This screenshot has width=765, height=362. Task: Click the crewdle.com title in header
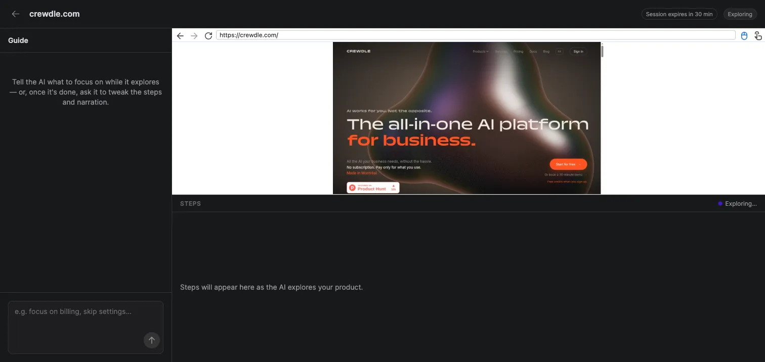point(55,14)
